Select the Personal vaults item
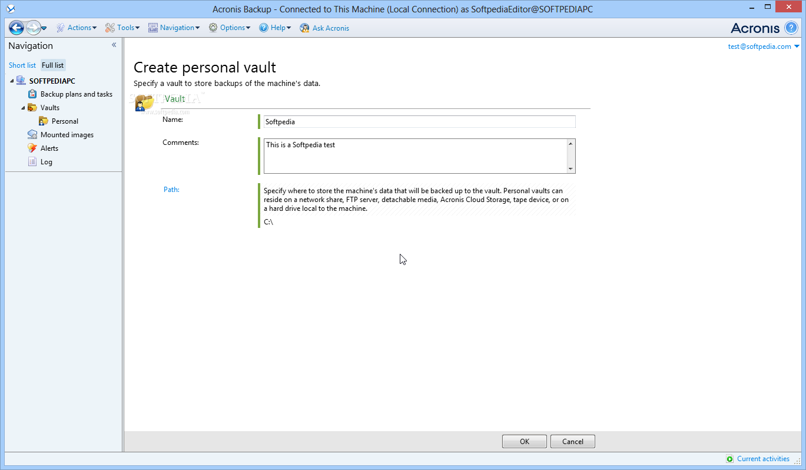Screen dimensions: 806x470 point(65,121)
